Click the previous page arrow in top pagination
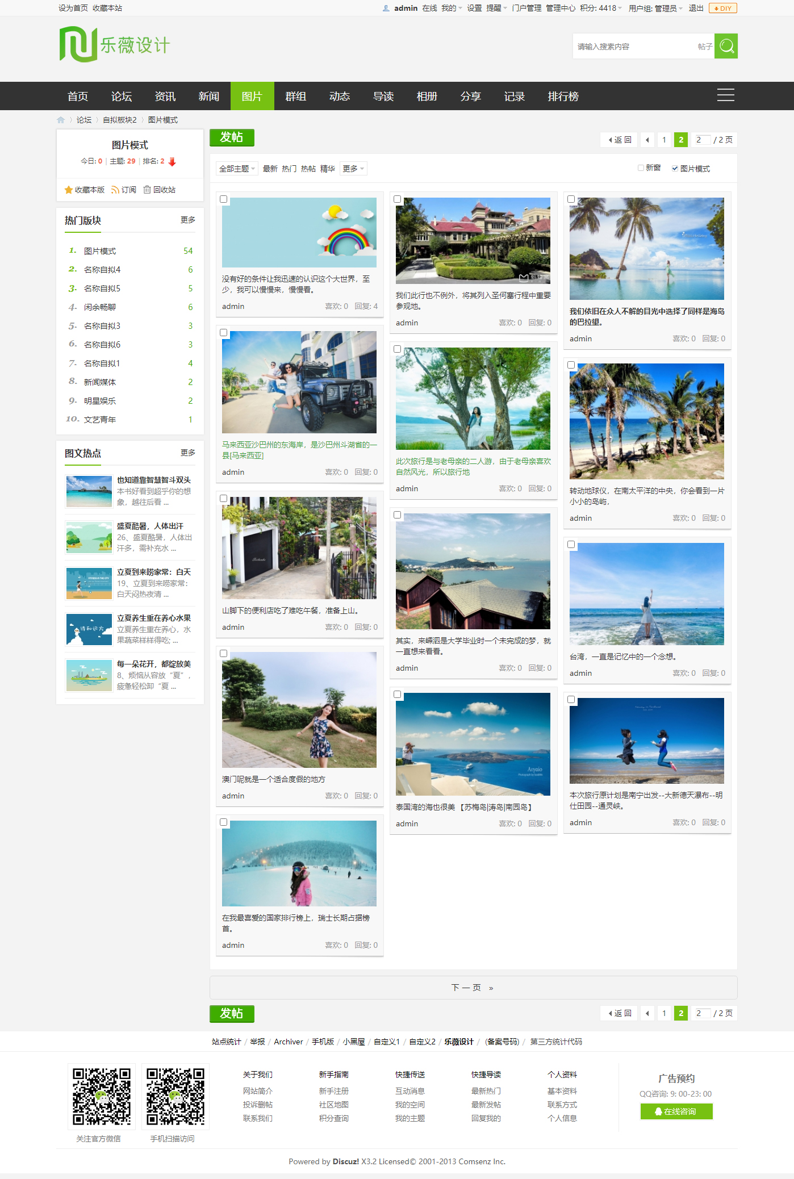 tap(647, 140)
